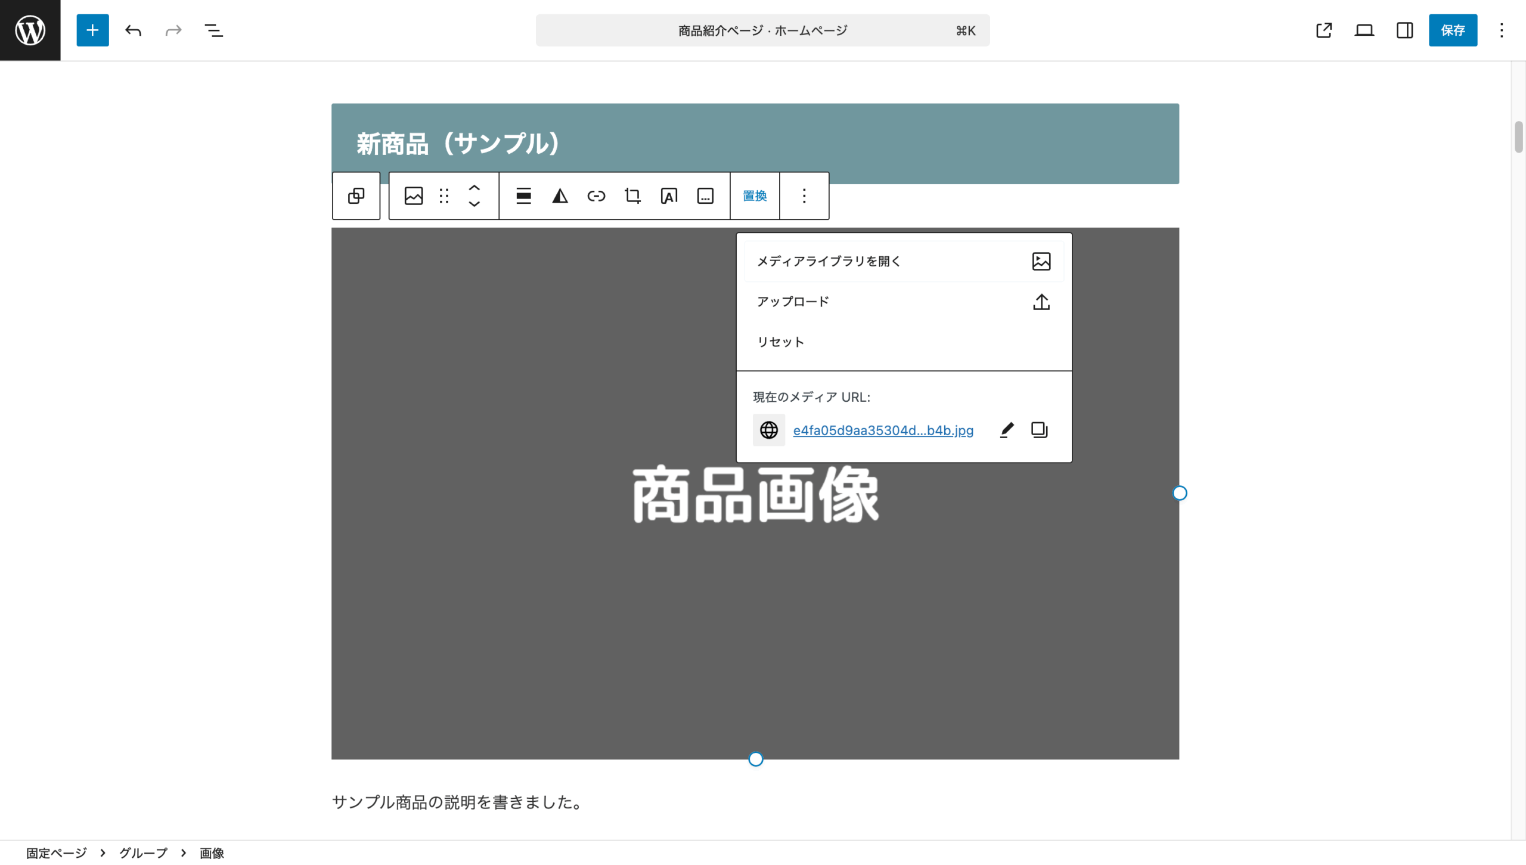Select the crop image tool
Viewport: 1526px width, 865px height.
point(632,196)
